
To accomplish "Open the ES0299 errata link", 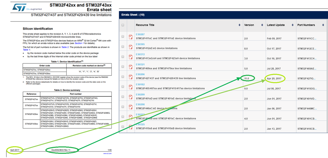I will (x=140, y=95).
